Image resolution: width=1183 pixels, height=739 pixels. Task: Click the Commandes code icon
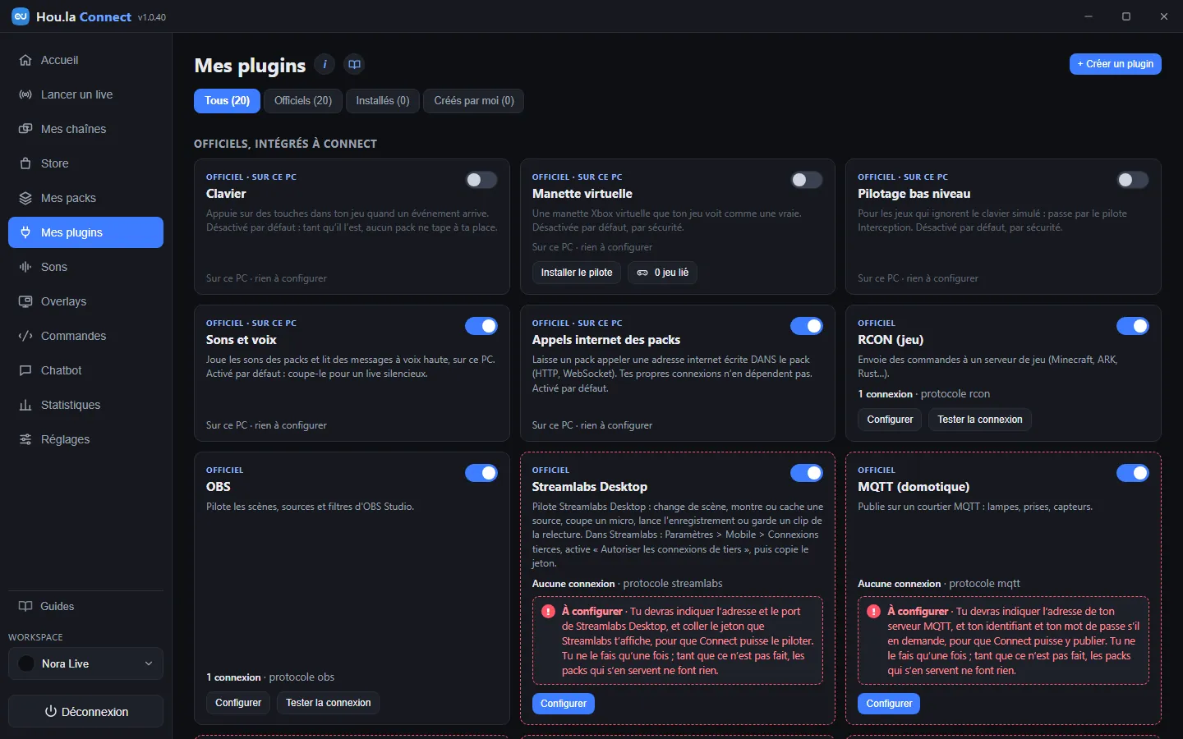25,336
